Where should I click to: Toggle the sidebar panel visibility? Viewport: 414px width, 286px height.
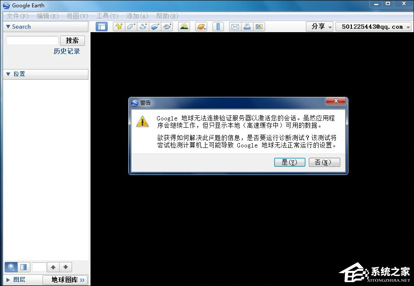(x=102, y=26)
